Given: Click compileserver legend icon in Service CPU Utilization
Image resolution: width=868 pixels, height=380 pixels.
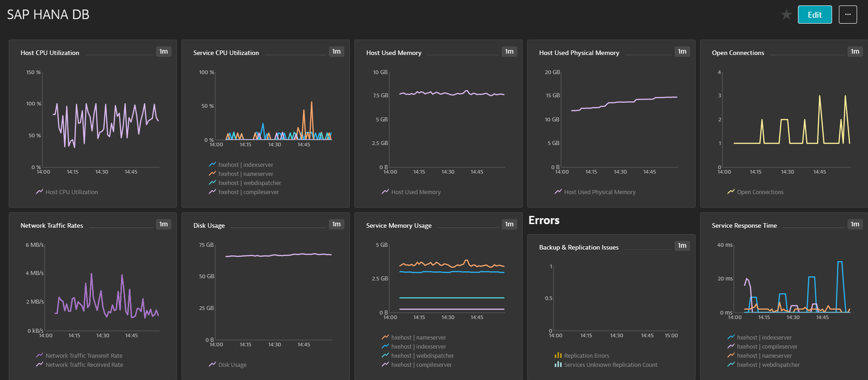Looking at the screenshot, I should pos(212,192).
